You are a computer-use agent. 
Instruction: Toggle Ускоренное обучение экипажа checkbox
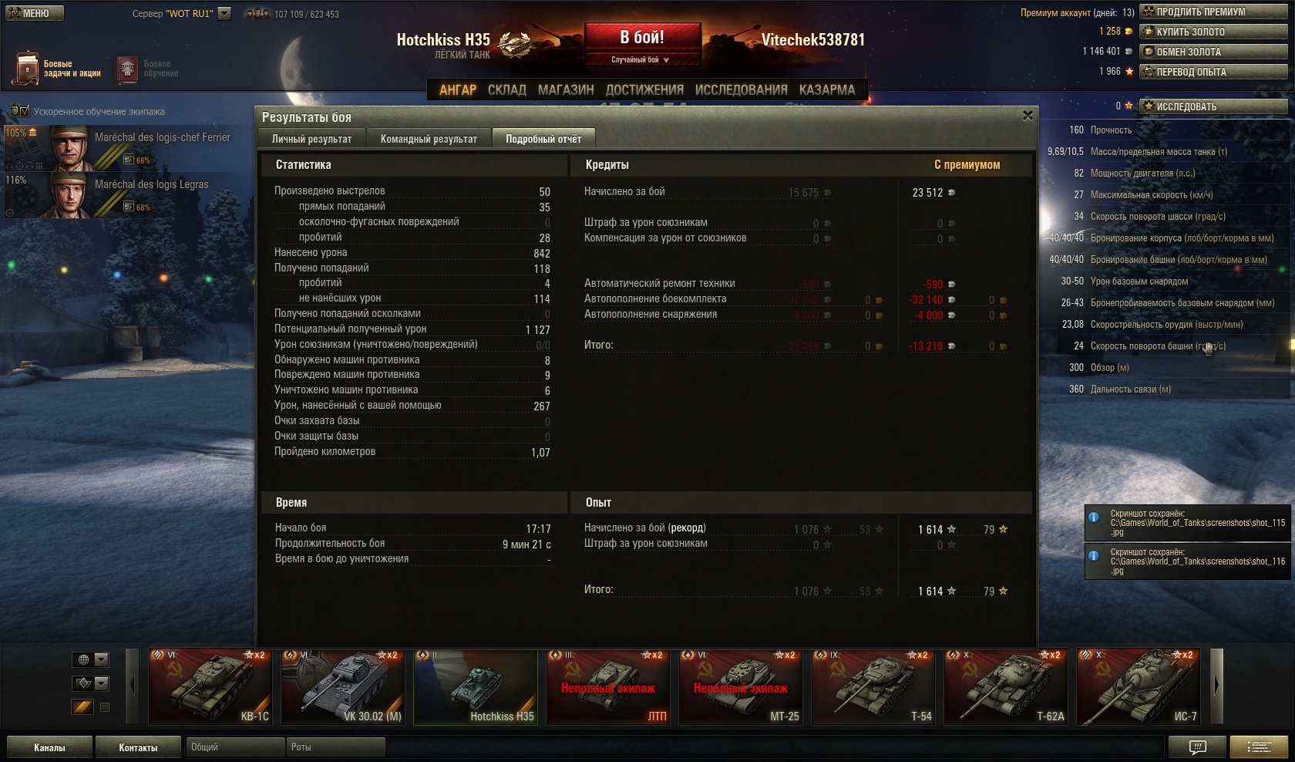[25, 111]
